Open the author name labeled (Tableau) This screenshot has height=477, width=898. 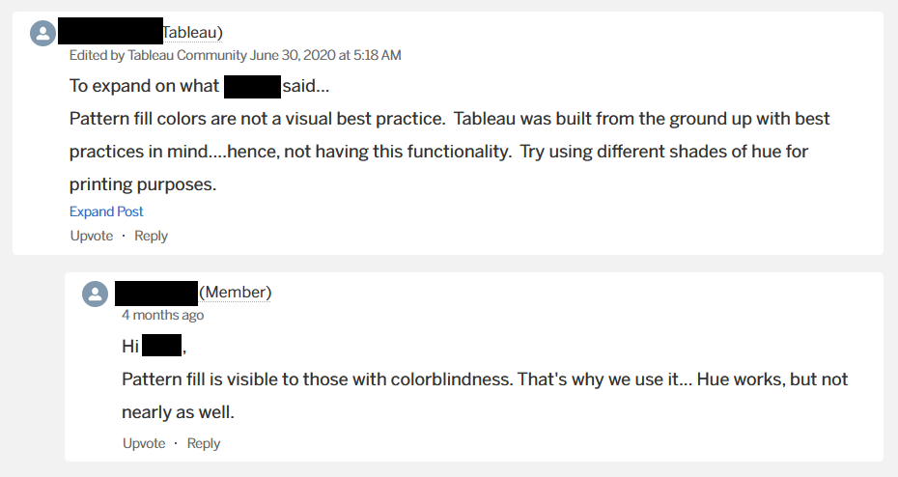point(140,32)
